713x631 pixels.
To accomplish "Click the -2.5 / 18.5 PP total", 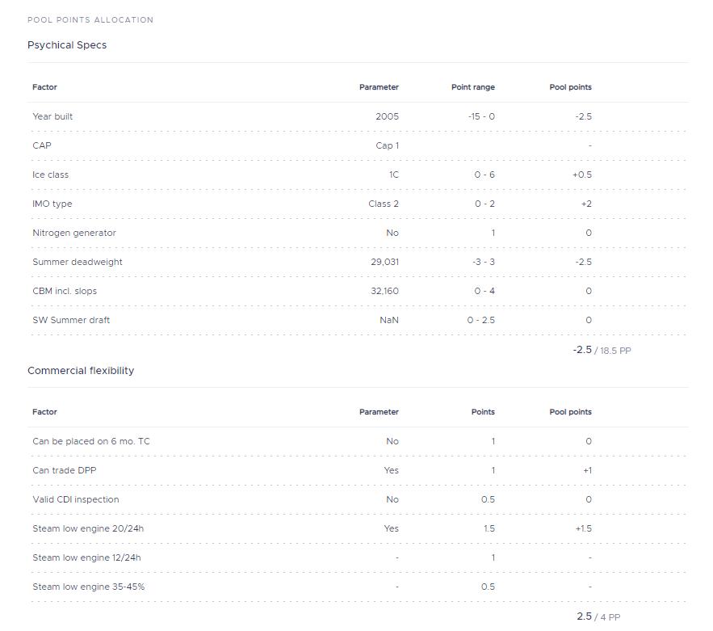I will point(602,351).
